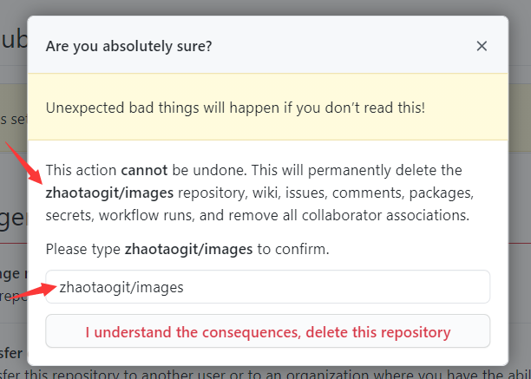Close the 'Are you absolutely sure?' dialog

482,46
